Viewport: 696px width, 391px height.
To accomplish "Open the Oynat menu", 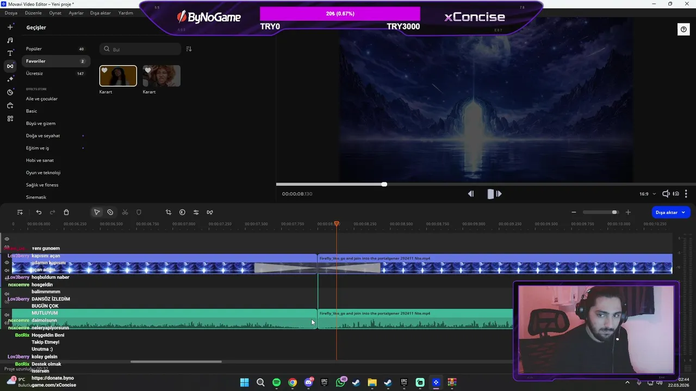I will tap(55, 13).
